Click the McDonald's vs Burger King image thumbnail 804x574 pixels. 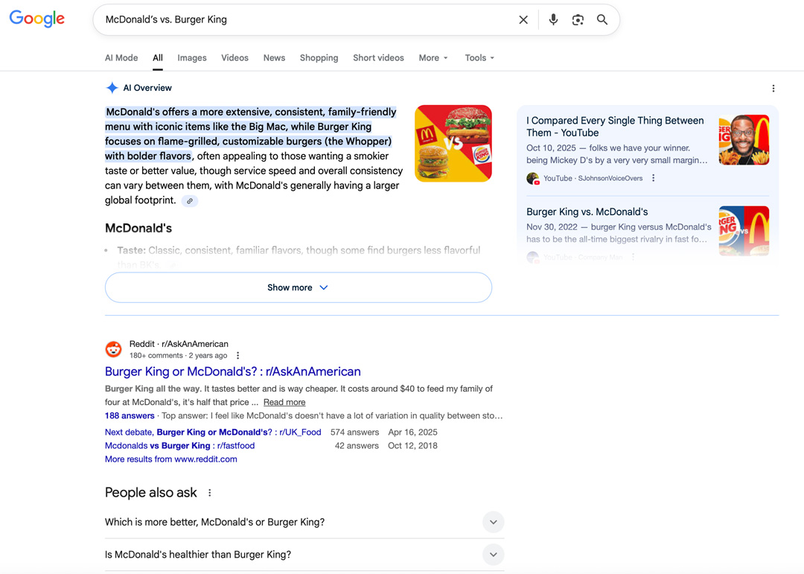[x=453, y=143]
